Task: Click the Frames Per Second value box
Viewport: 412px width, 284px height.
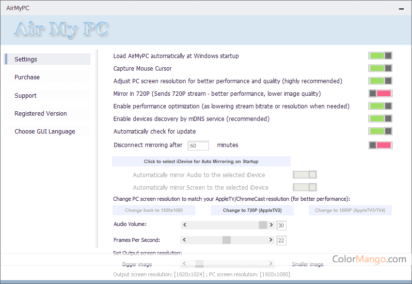Action: pyautogui.click(x=281, y=240)
